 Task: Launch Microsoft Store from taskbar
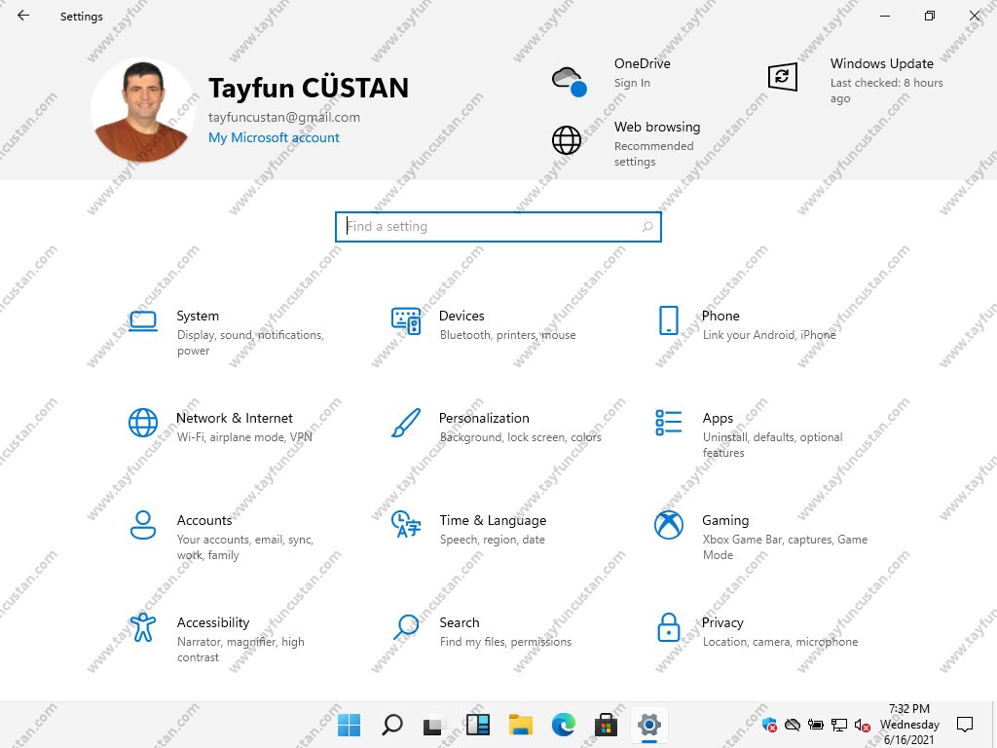click(606, 725)
